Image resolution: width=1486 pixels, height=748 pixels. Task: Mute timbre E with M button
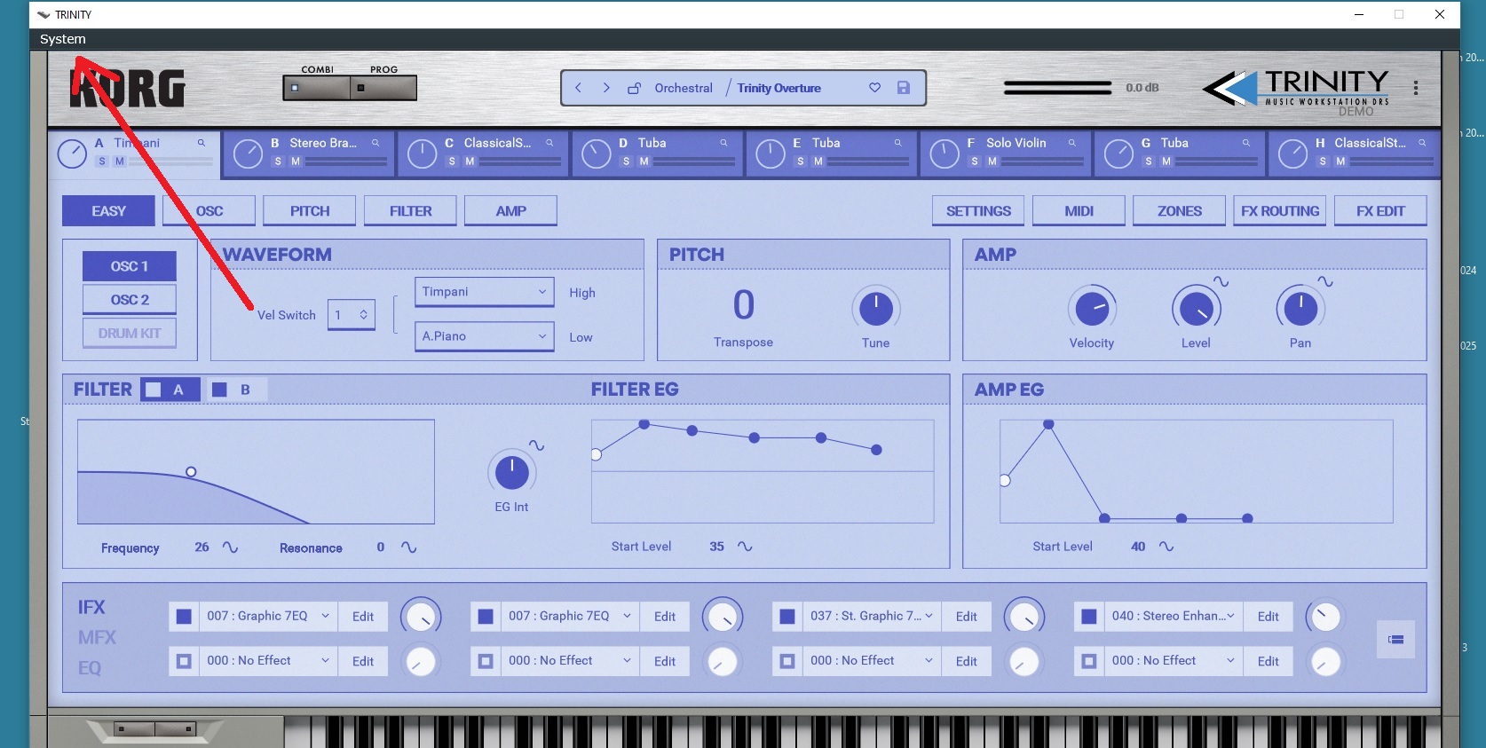click(818, 161)
